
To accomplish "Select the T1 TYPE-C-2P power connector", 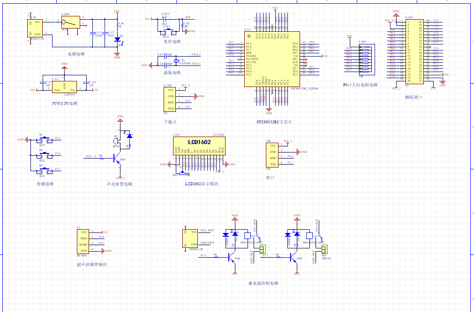I will pos(37,28).
